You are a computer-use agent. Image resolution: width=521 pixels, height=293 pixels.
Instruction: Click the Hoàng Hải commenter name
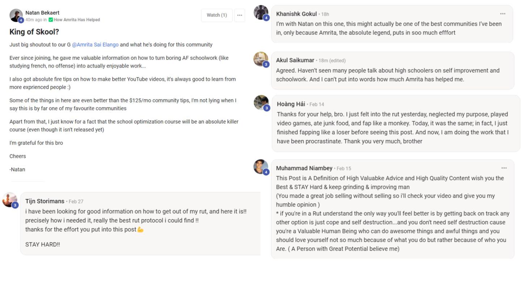(291, 104)
